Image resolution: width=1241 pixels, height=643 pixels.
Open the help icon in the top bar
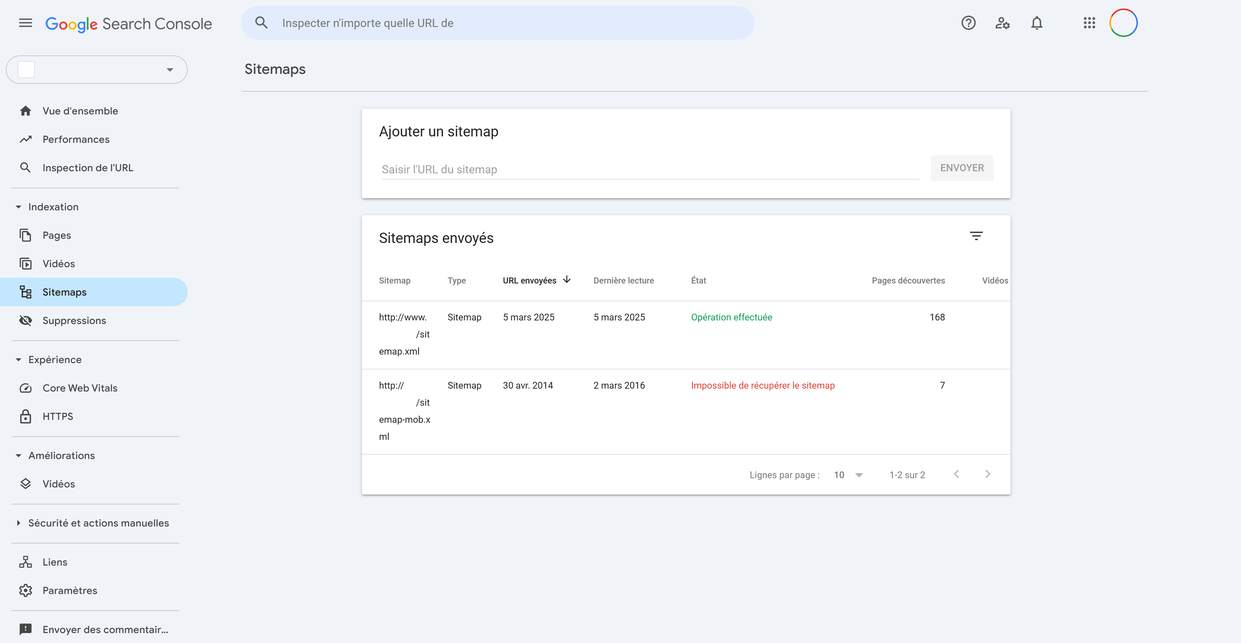click(x=968, y=23)
